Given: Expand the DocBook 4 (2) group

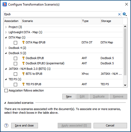Looking at the screenshot, I should pos(6,48).
